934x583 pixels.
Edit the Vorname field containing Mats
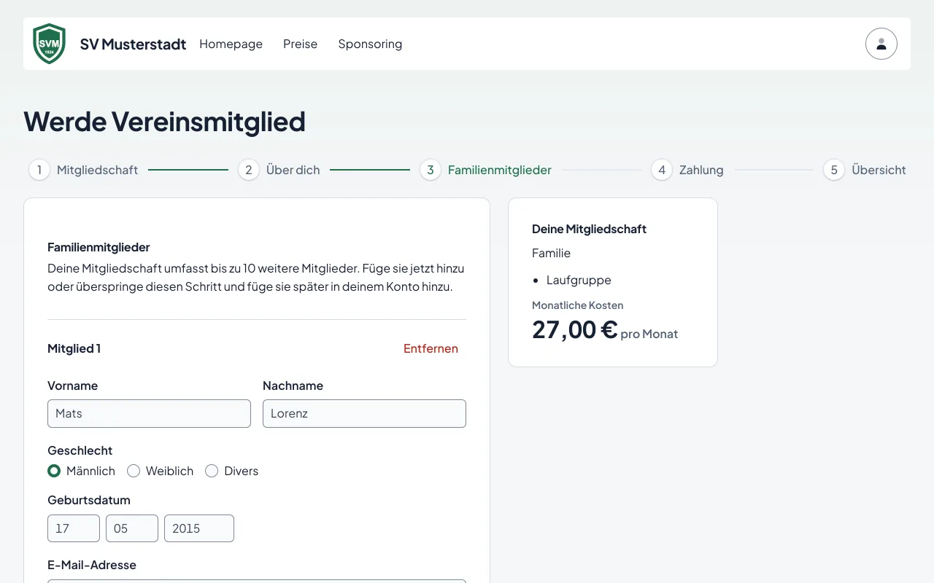[149, 413]
